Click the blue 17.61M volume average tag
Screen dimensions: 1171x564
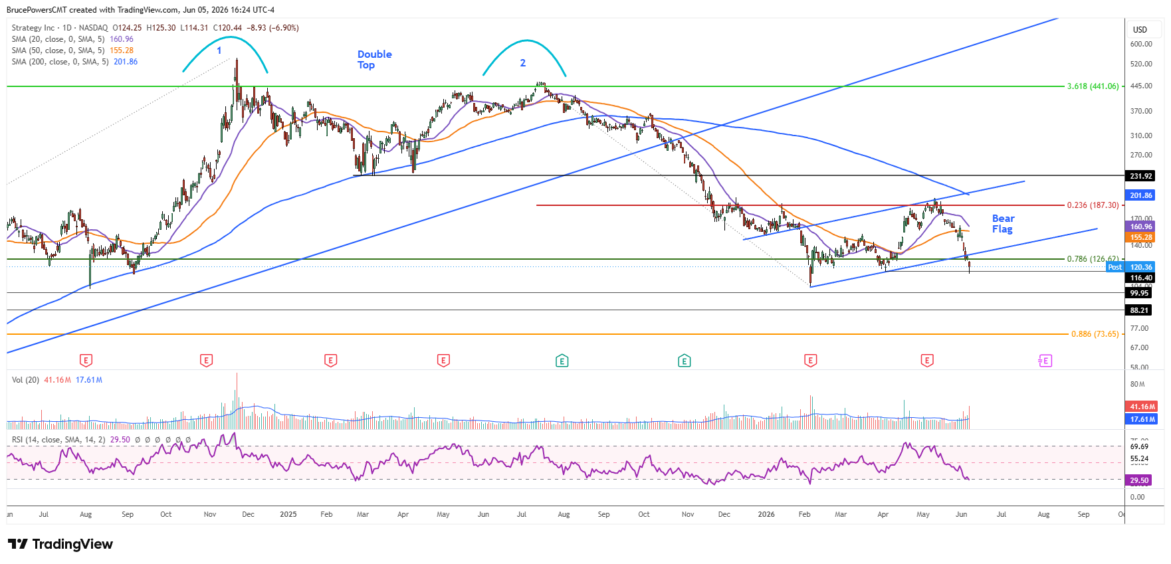pyautogui.click(x=1142, y=419)
